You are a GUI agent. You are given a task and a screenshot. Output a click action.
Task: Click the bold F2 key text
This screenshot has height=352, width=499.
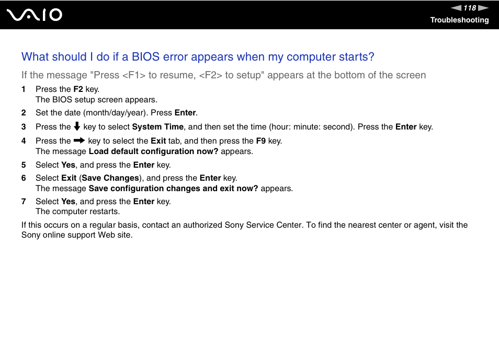coord(78,89)
